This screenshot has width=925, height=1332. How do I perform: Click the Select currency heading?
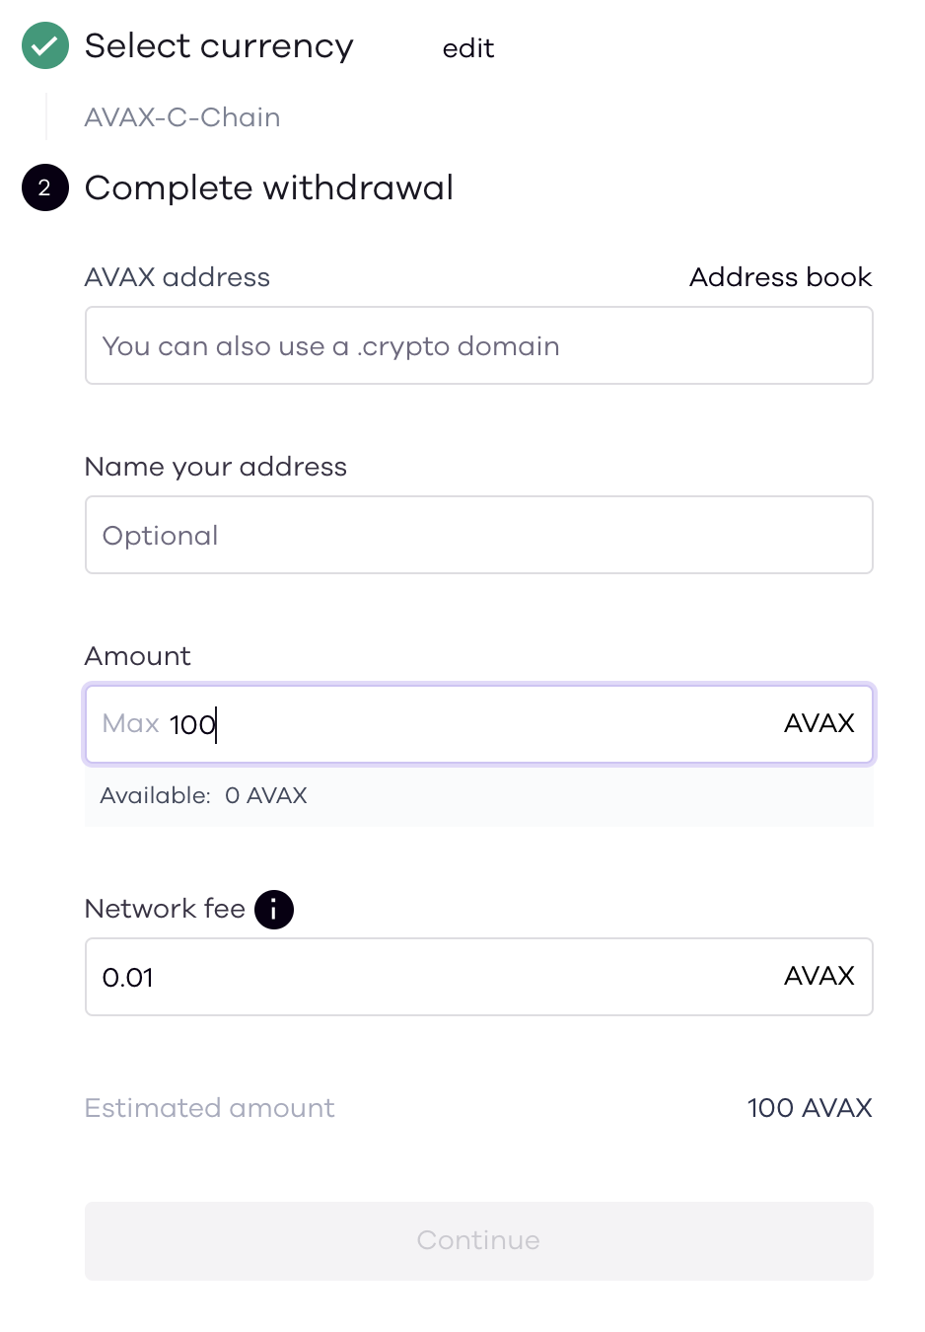219,46
